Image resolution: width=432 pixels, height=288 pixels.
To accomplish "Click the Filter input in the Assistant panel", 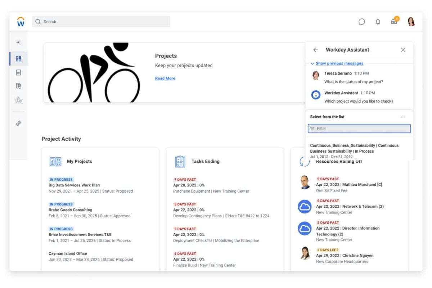I will pos(359,128).
